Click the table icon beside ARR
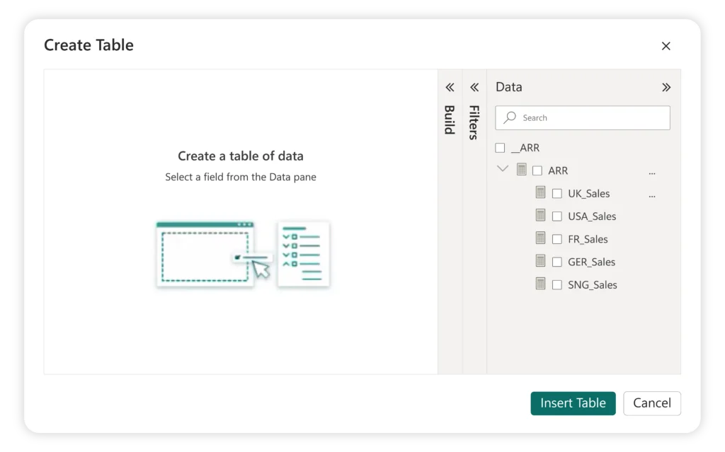The width and height of the screenshot is (725, 452). (x=522, y=170)
